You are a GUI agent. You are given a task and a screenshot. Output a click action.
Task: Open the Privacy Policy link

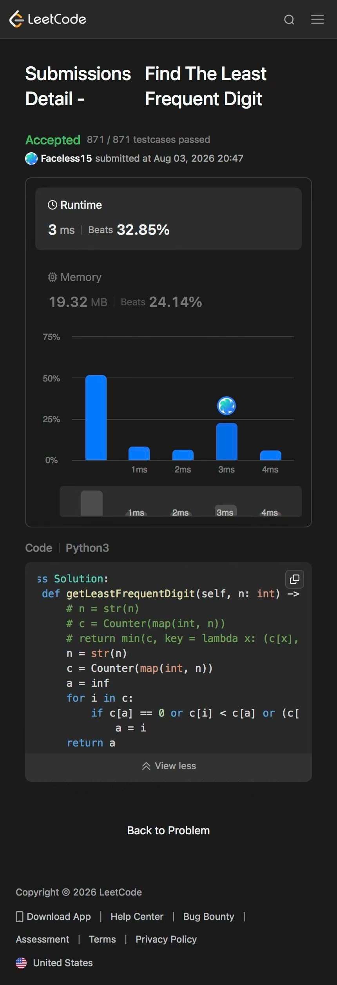(166, 939)
